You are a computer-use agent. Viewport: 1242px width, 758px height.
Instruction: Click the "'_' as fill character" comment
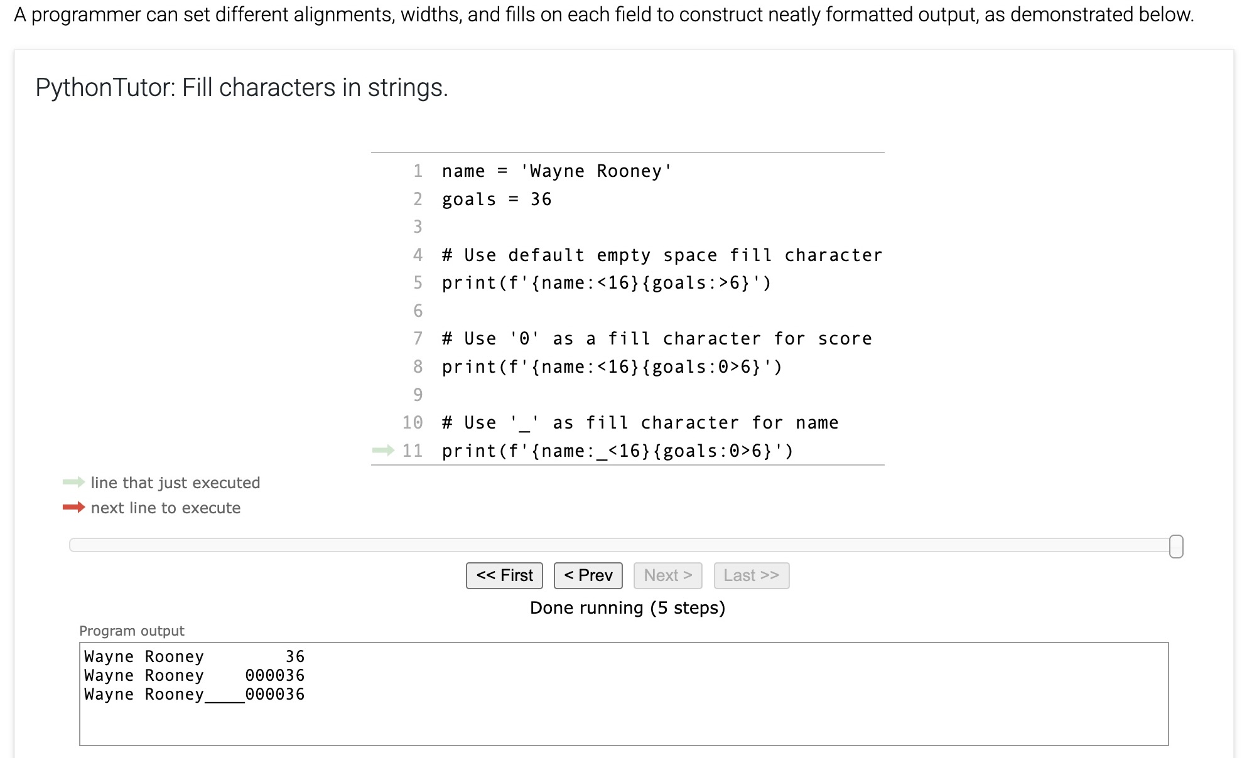pyautogui.click(x=640, y=423)
